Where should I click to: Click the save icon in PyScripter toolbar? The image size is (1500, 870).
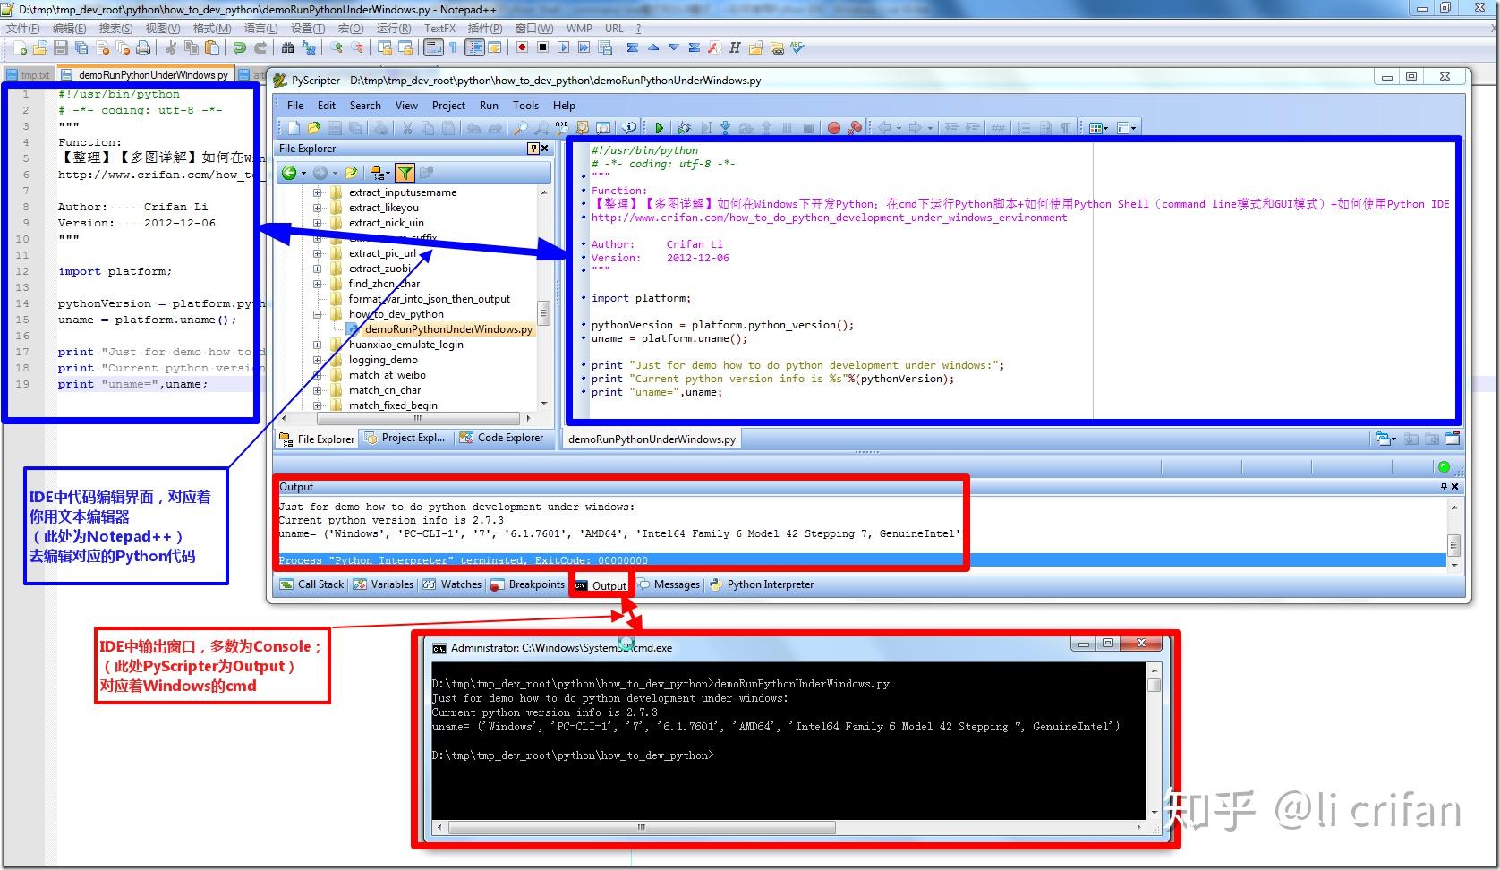click(333, 127)
